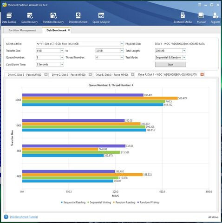222x223 pixels.
Task: Open the hamburger menu in the title bar
Action: tap(200, 5)
